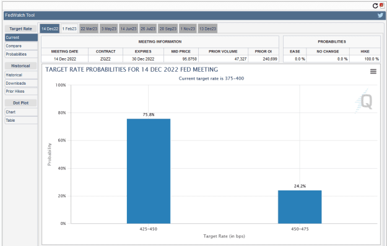
Task: Click the Historical section header
Action: (x=20, y=66)
